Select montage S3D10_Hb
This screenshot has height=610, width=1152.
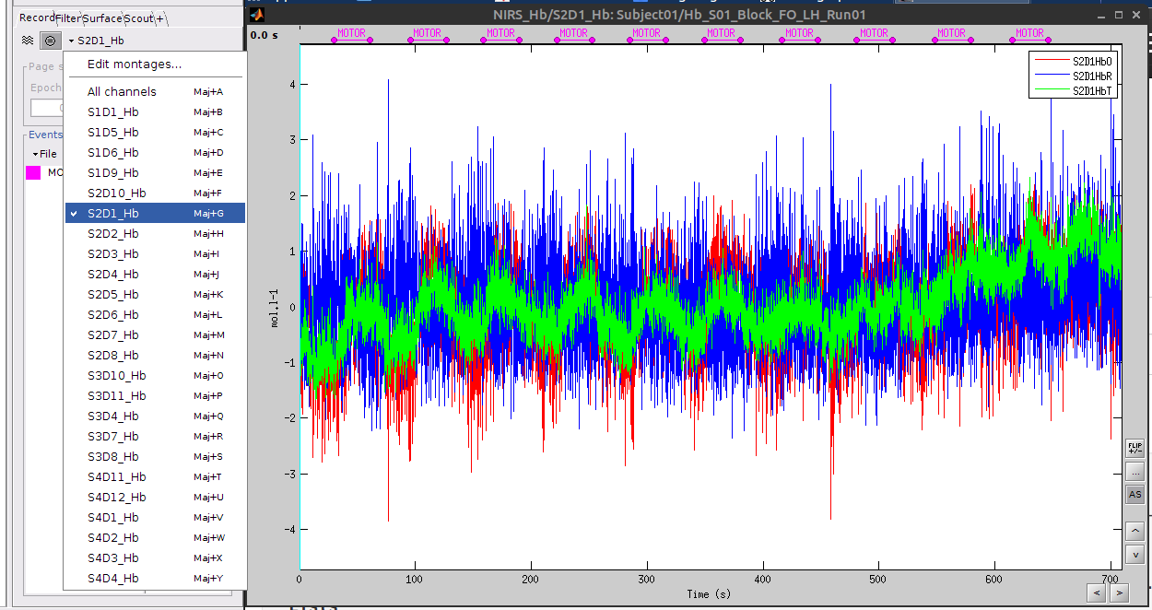(x=155, y=375)
